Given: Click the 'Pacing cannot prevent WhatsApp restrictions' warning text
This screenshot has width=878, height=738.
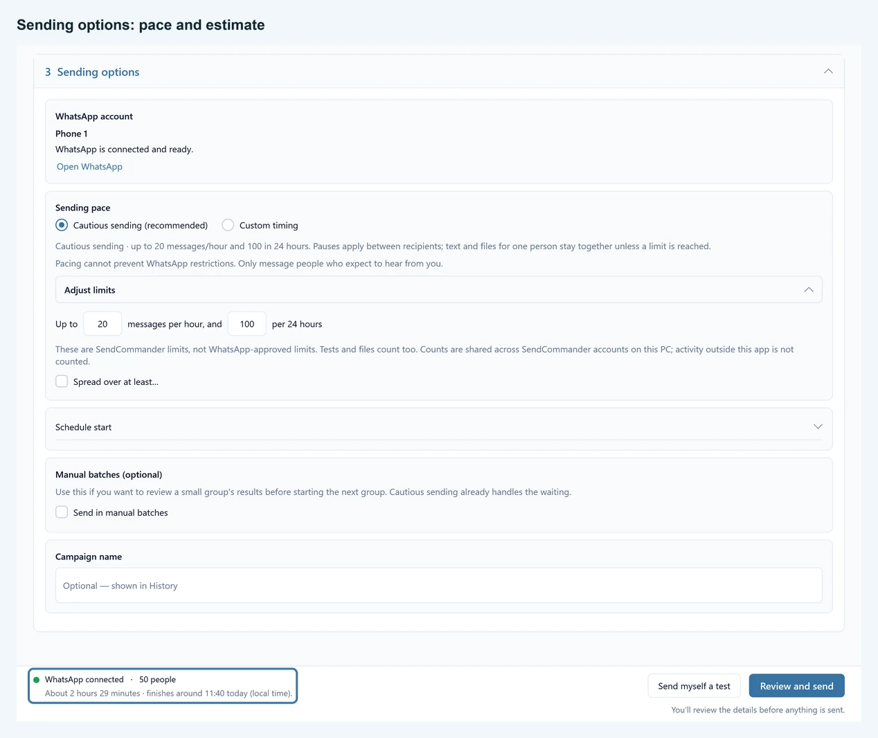Looking at the screenshot, I should (x=249, y=264).
